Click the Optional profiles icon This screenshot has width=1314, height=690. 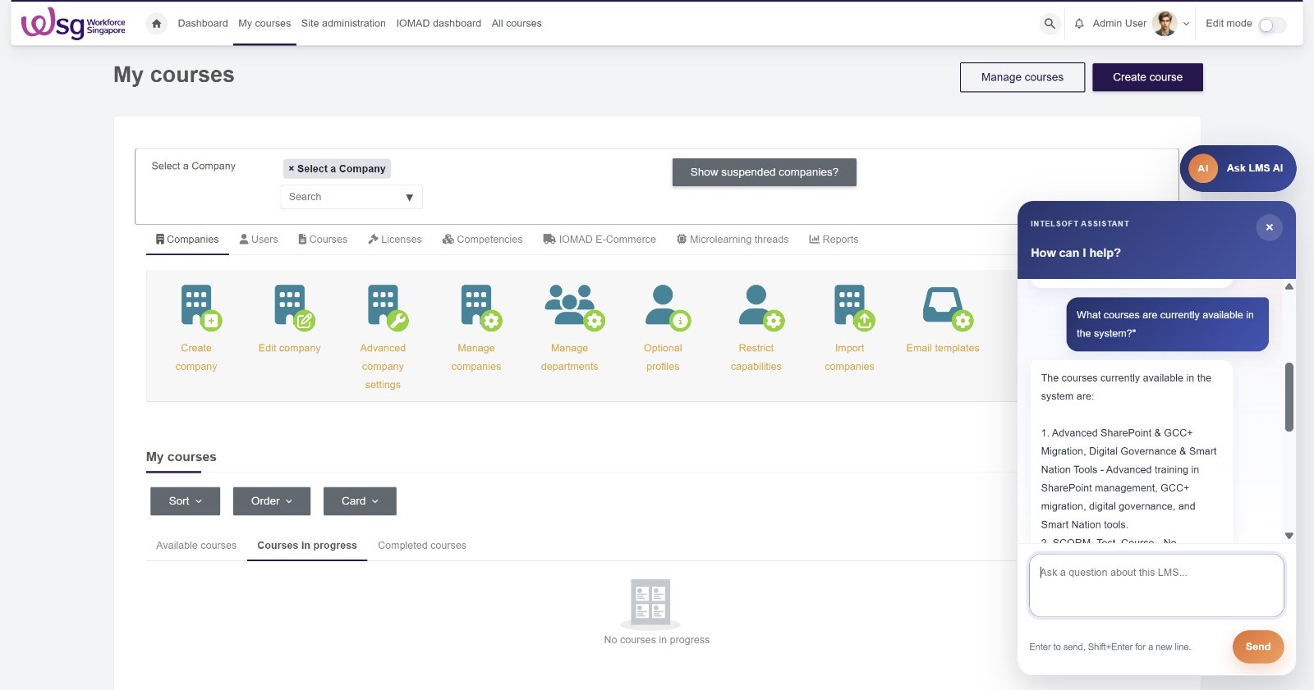pyautogui.click(x=667, y=307)
